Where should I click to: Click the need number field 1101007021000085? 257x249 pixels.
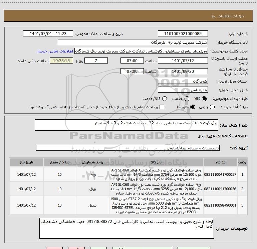click(x=183, y=34)
